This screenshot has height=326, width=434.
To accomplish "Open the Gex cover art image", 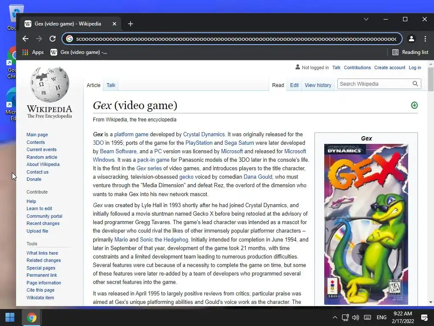I will [366, 224].
